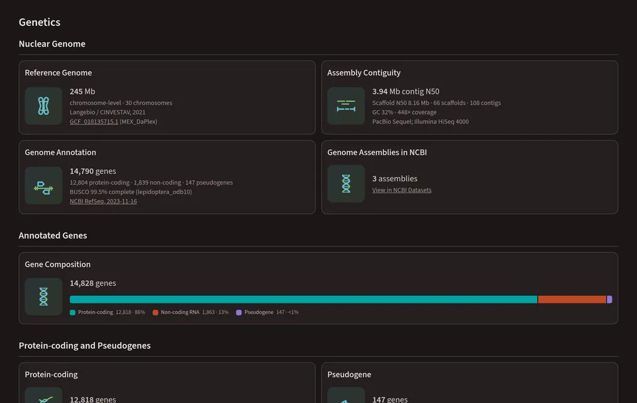Screen dimensions: 637x403
Task: Click the Genetics page heading
Action: pyautogui.click(x=40, y=22)
